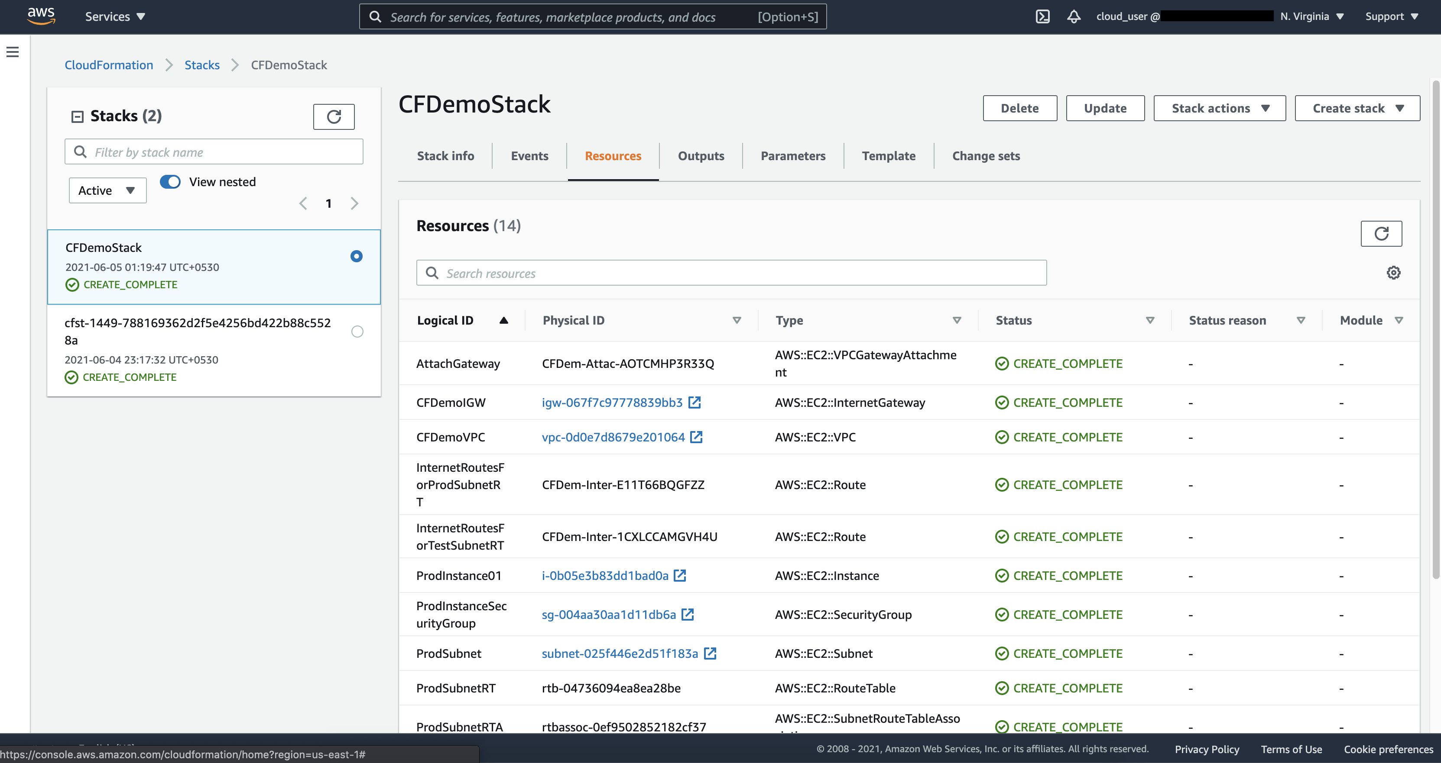The width and height of the screenshot is (1441, 763).
Task: Open the hamburger navigation menu
Action: [x=12, y=52]
